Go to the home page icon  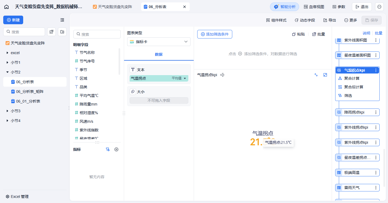tap(6, 7)
